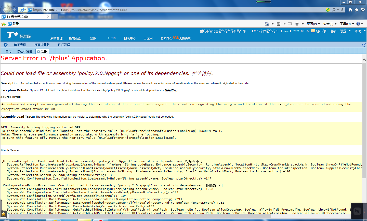Open the 工具(O) menu
367x221 pixels.
point(347,24)
